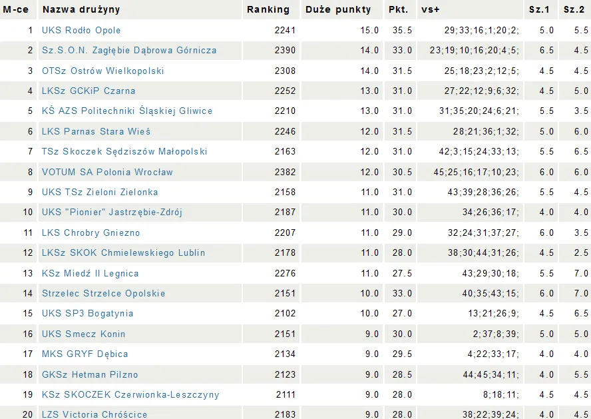Open UKS TSz Zieloni Zielonka link
The image size is (591, 419).
tap(100, 192)
